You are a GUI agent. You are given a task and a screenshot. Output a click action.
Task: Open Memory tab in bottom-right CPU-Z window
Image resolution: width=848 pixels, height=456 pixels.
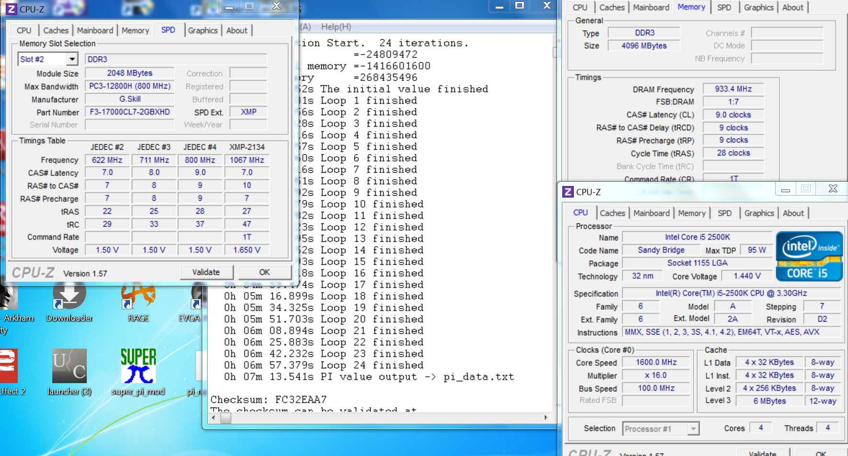pyautogui.click(x=692, y=213)
